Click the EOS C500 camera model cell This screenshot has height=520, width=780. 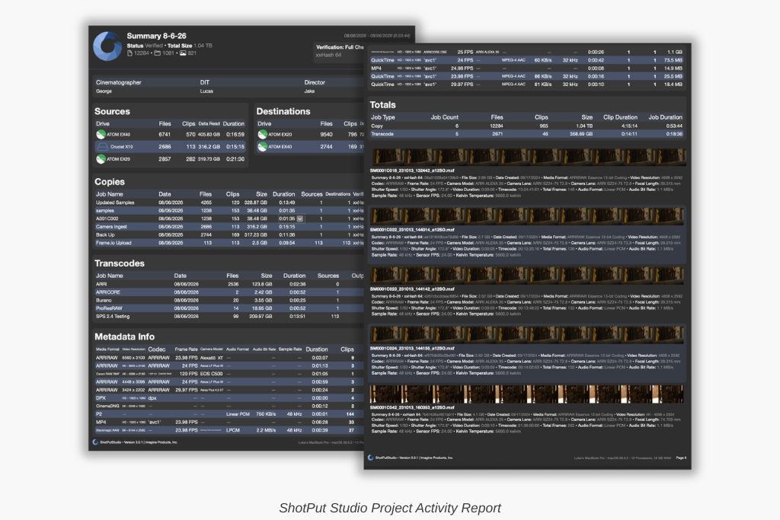click(x=212, y=374)
